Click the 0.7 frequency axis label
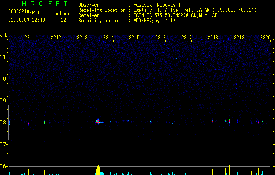275x175 pixels. pos(3,144)
